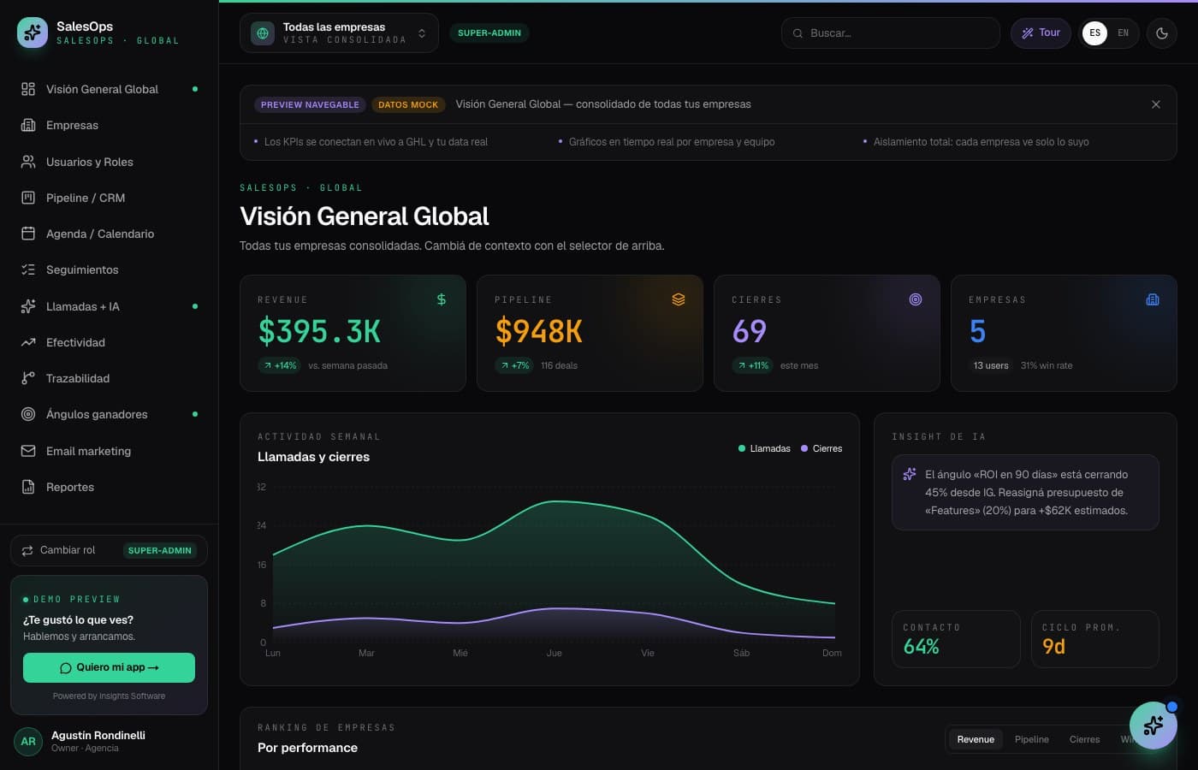Focus the Buscar search field

click(891, 33)
